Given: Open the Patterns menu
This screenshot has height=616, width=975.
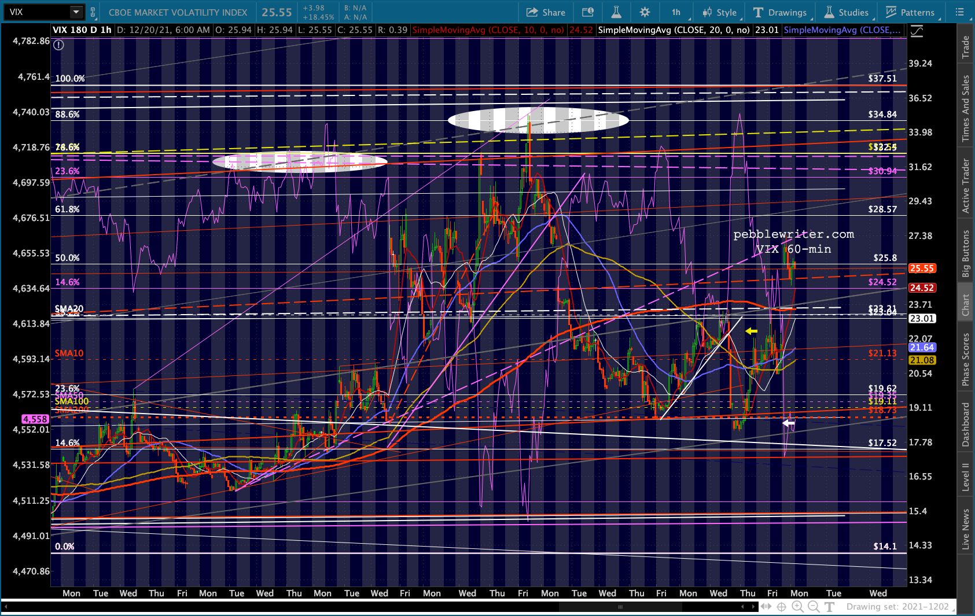Looking at the screenshot, I should pyautogui.click(x=910, y=12).
